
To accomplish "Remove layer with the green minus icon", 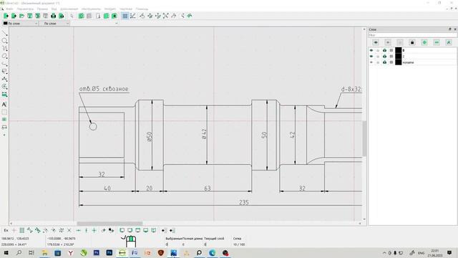I will click(x=437, y=43).
